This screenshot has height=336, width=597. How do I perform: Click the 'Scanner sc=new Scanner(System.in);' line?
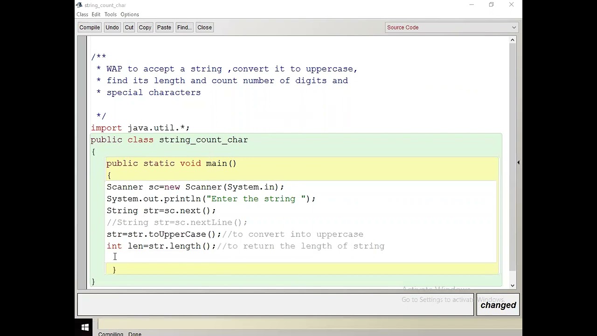[195, 187]
